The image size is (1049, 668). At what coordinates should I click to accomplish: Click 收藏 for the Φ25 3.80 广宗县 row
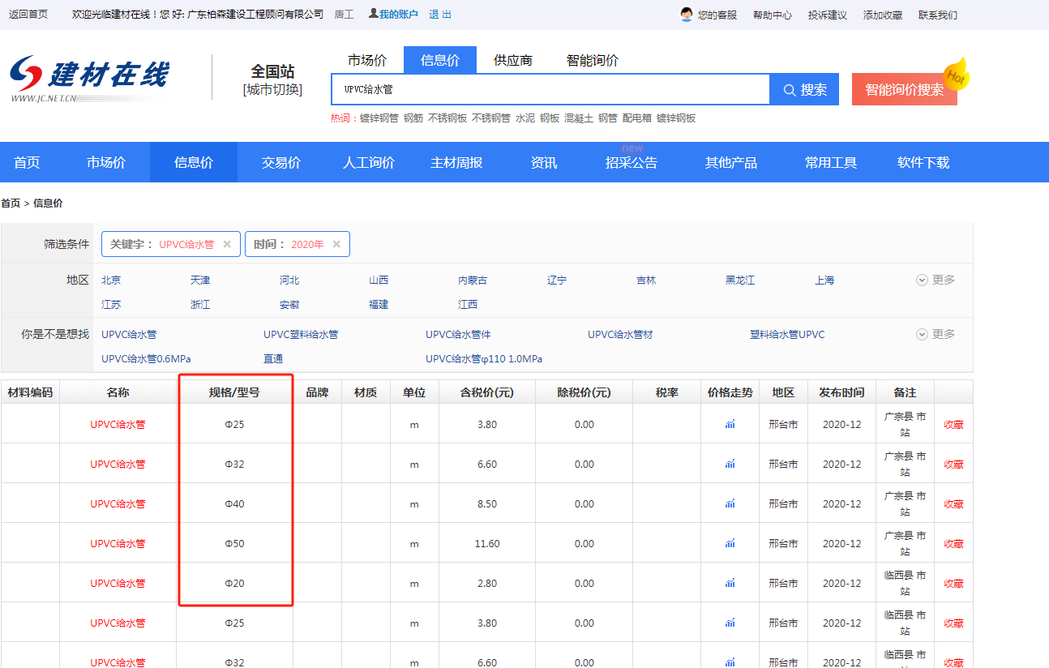click(x=953, y=425)
